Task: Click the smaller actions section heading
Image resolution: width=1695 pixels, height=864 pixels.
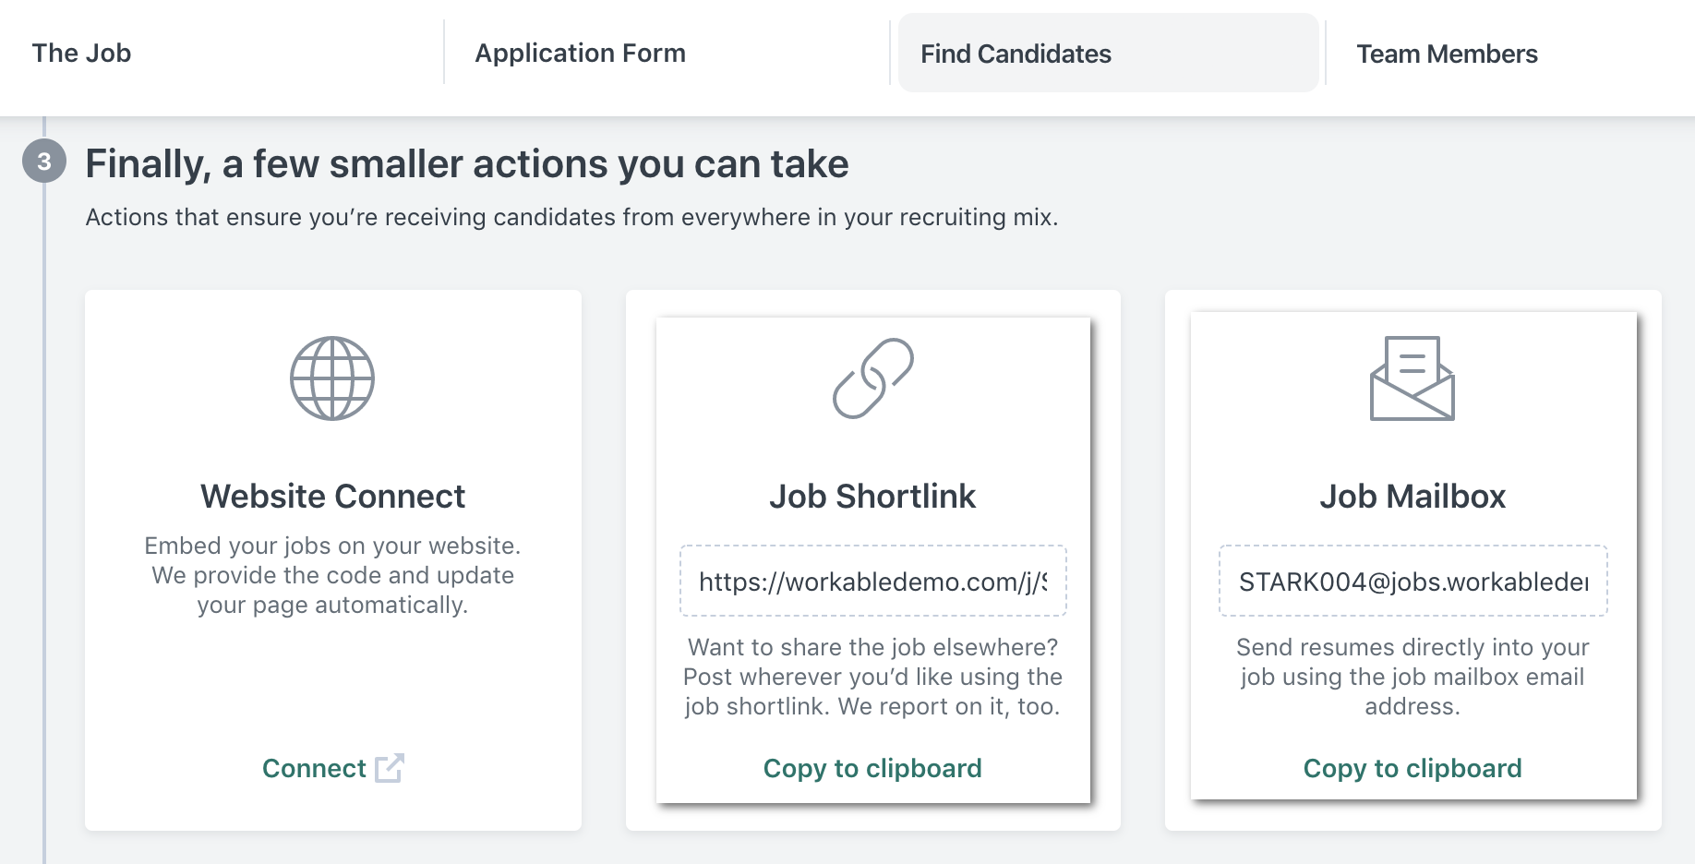Action: click(x=467, y=163)
